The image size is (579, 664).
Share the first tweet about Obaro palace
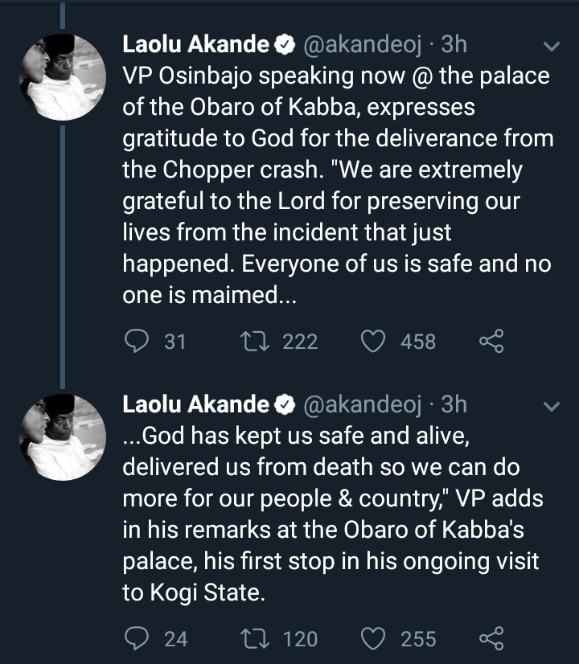[491, 342]
